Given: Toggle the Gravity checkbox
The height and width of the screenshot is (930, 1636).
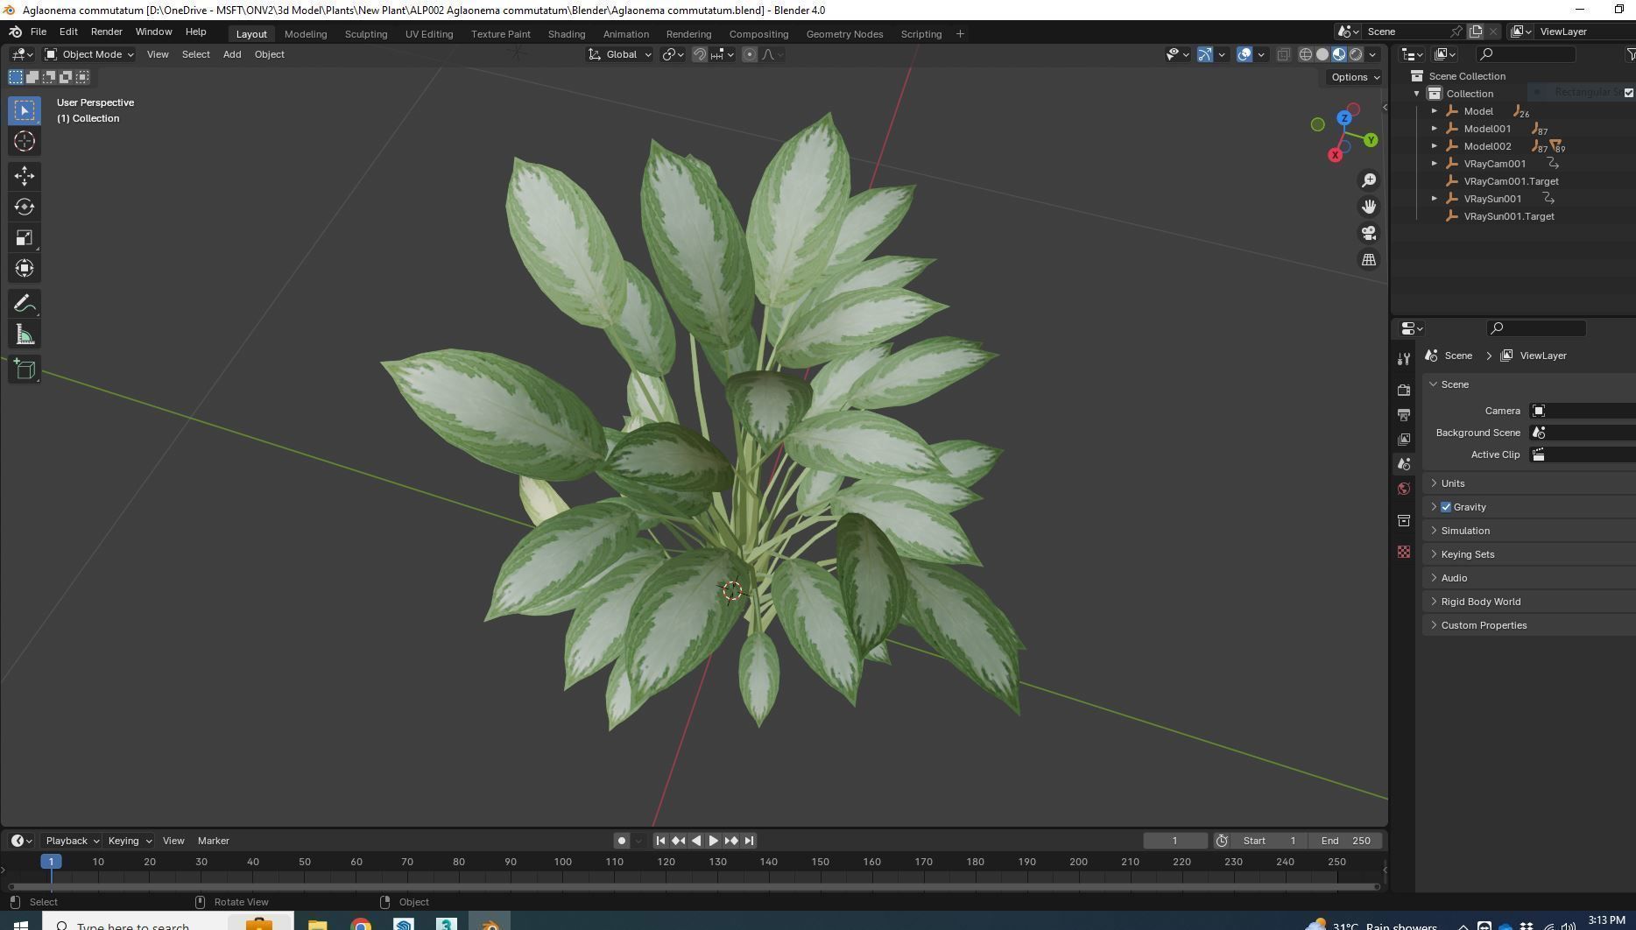Looking at the screenshot, I should pyautogui.click(x=1446, y=507).
